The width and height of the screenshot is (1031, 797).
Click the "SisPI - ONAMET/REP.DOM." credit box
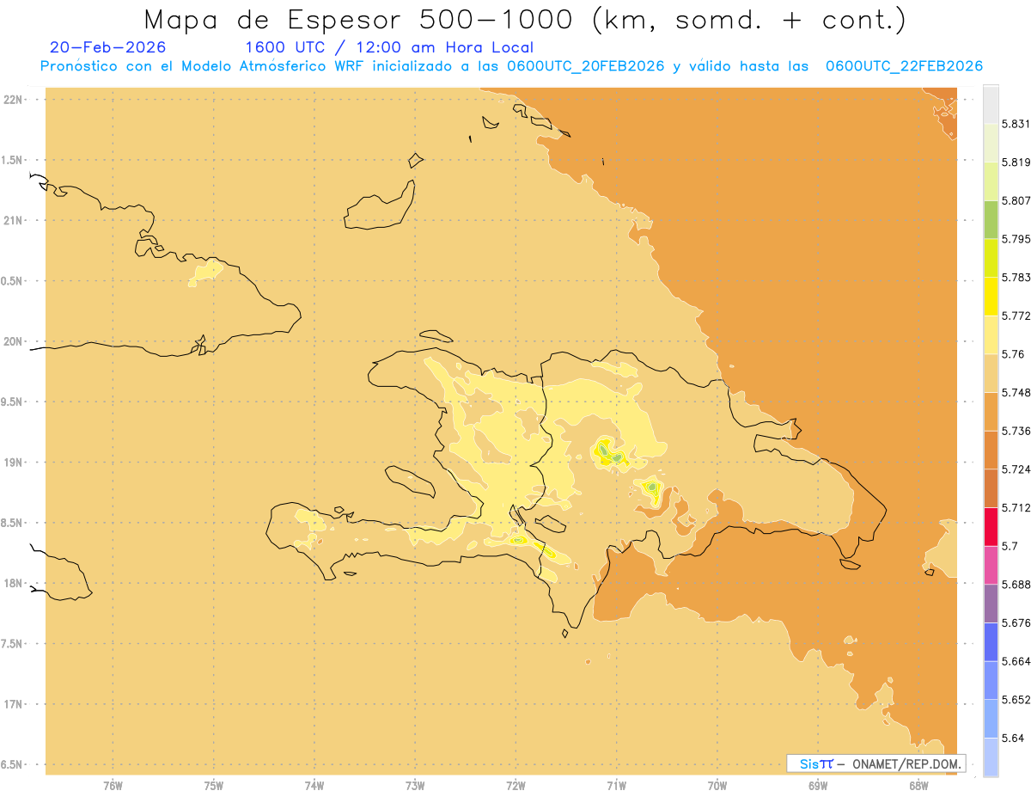click(x=875, y=763)
